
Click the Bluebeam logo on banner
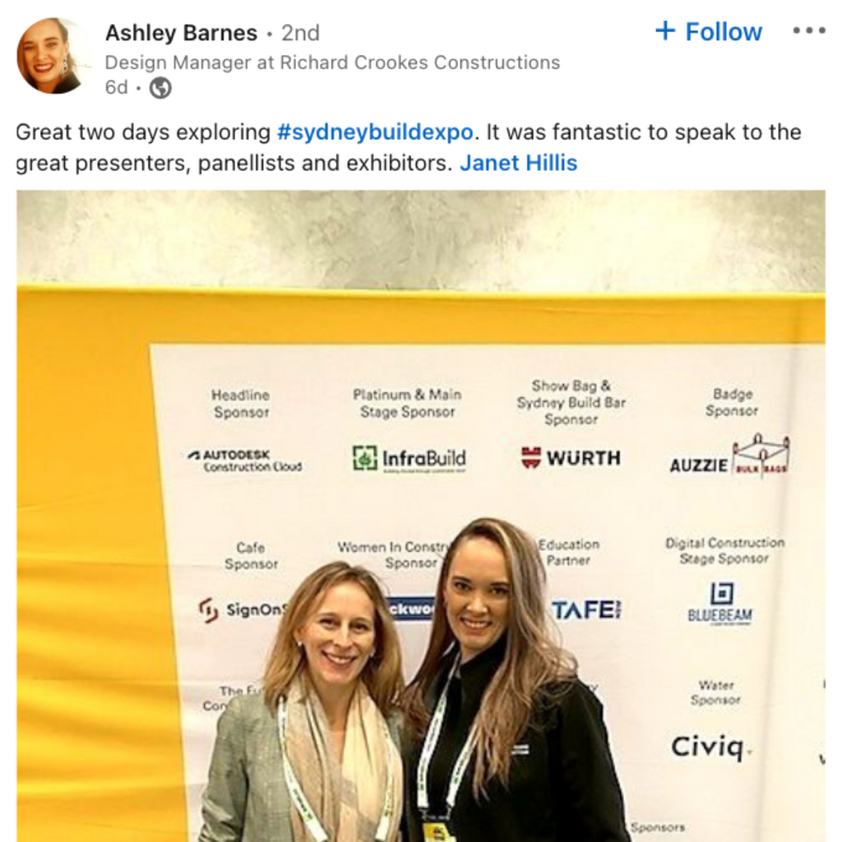click(x=720, y=604)
